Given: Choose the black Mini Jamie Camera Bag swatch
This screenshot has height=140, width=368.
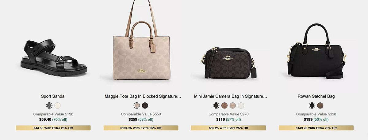Looking at the screenshot, I should tap(216, 105).
